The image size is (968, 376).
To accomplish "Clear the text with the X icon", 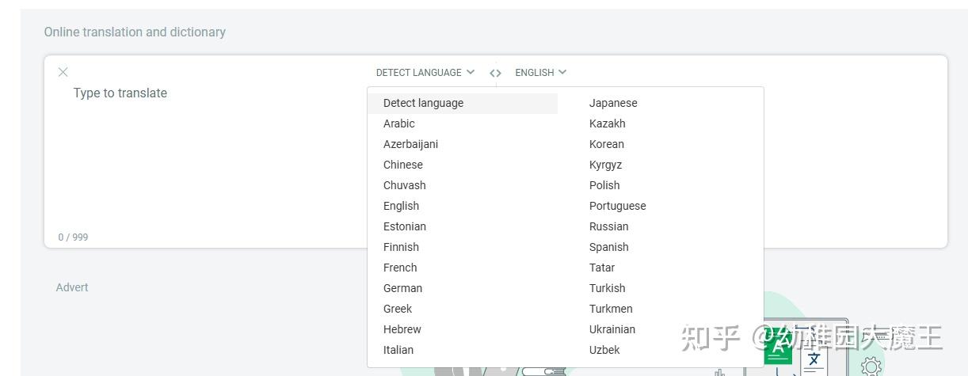I will pyautogui.click(x=63, y=72).
